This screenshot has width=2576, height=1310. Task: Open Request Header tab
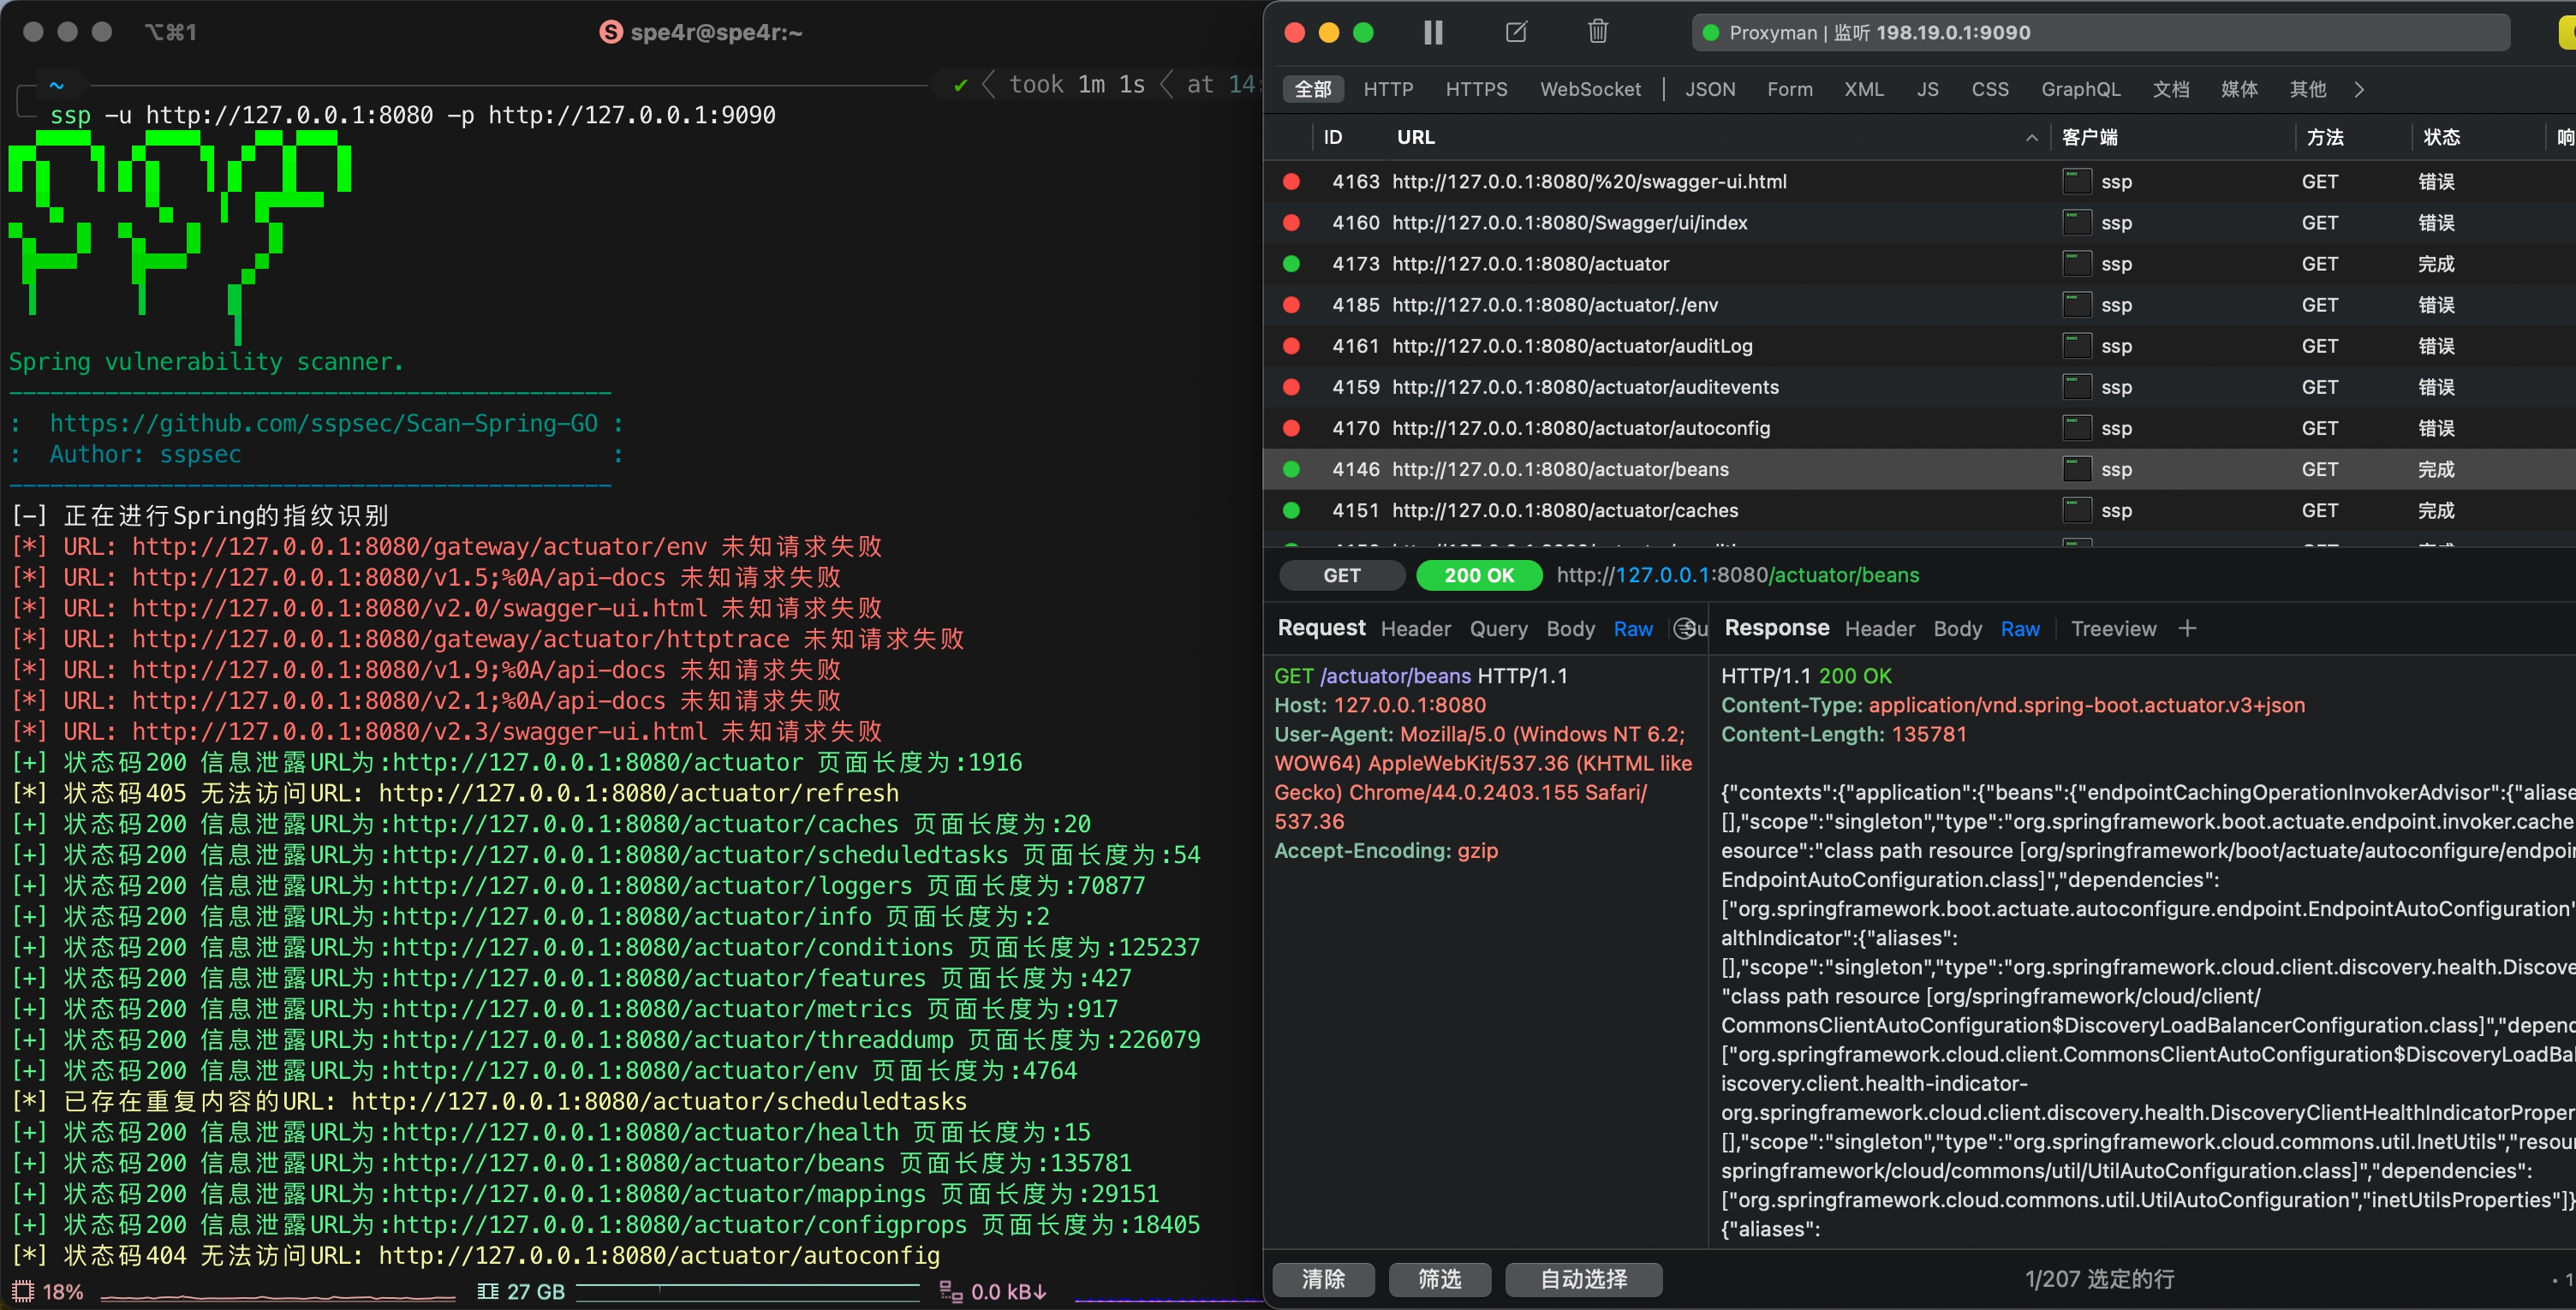pyautogui.click(x=1415, y=629)
